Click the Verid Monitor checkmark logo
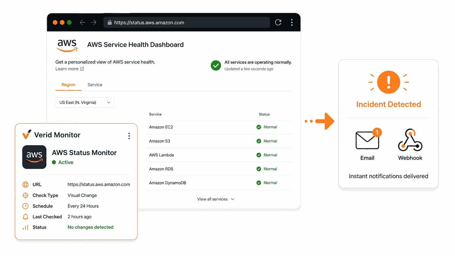The image size is (455, 256). click(27, 134)
